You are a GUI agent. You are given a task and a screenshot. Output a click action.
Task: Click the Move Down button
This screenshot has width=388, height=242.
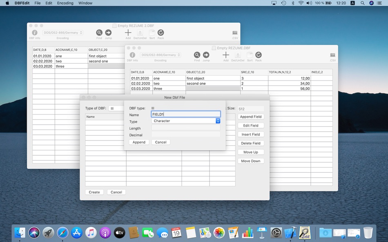[x=251, y=161]
